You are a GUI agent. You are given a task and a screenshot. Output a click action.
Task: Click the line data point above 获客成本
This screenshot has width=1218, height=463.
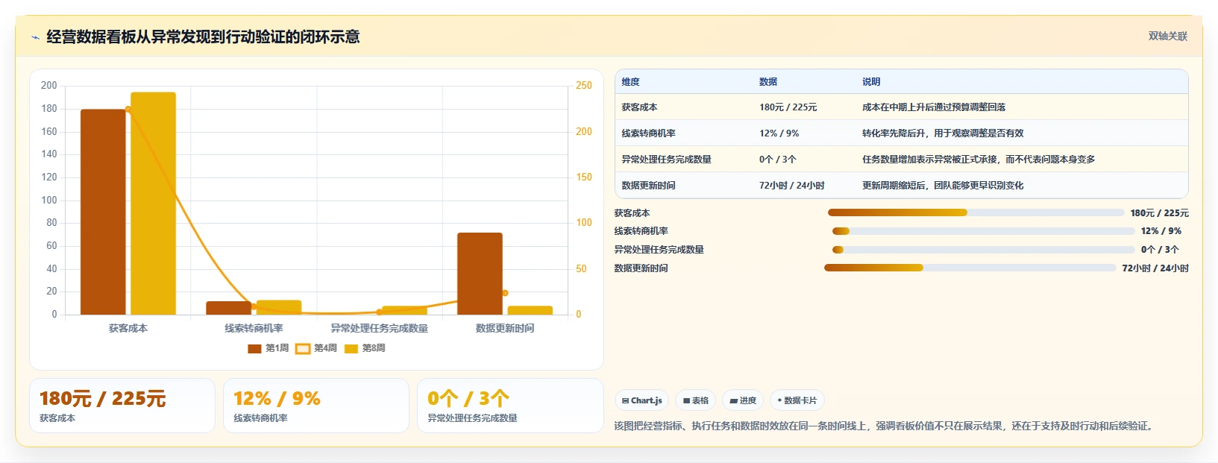click(x=128, y=110)
